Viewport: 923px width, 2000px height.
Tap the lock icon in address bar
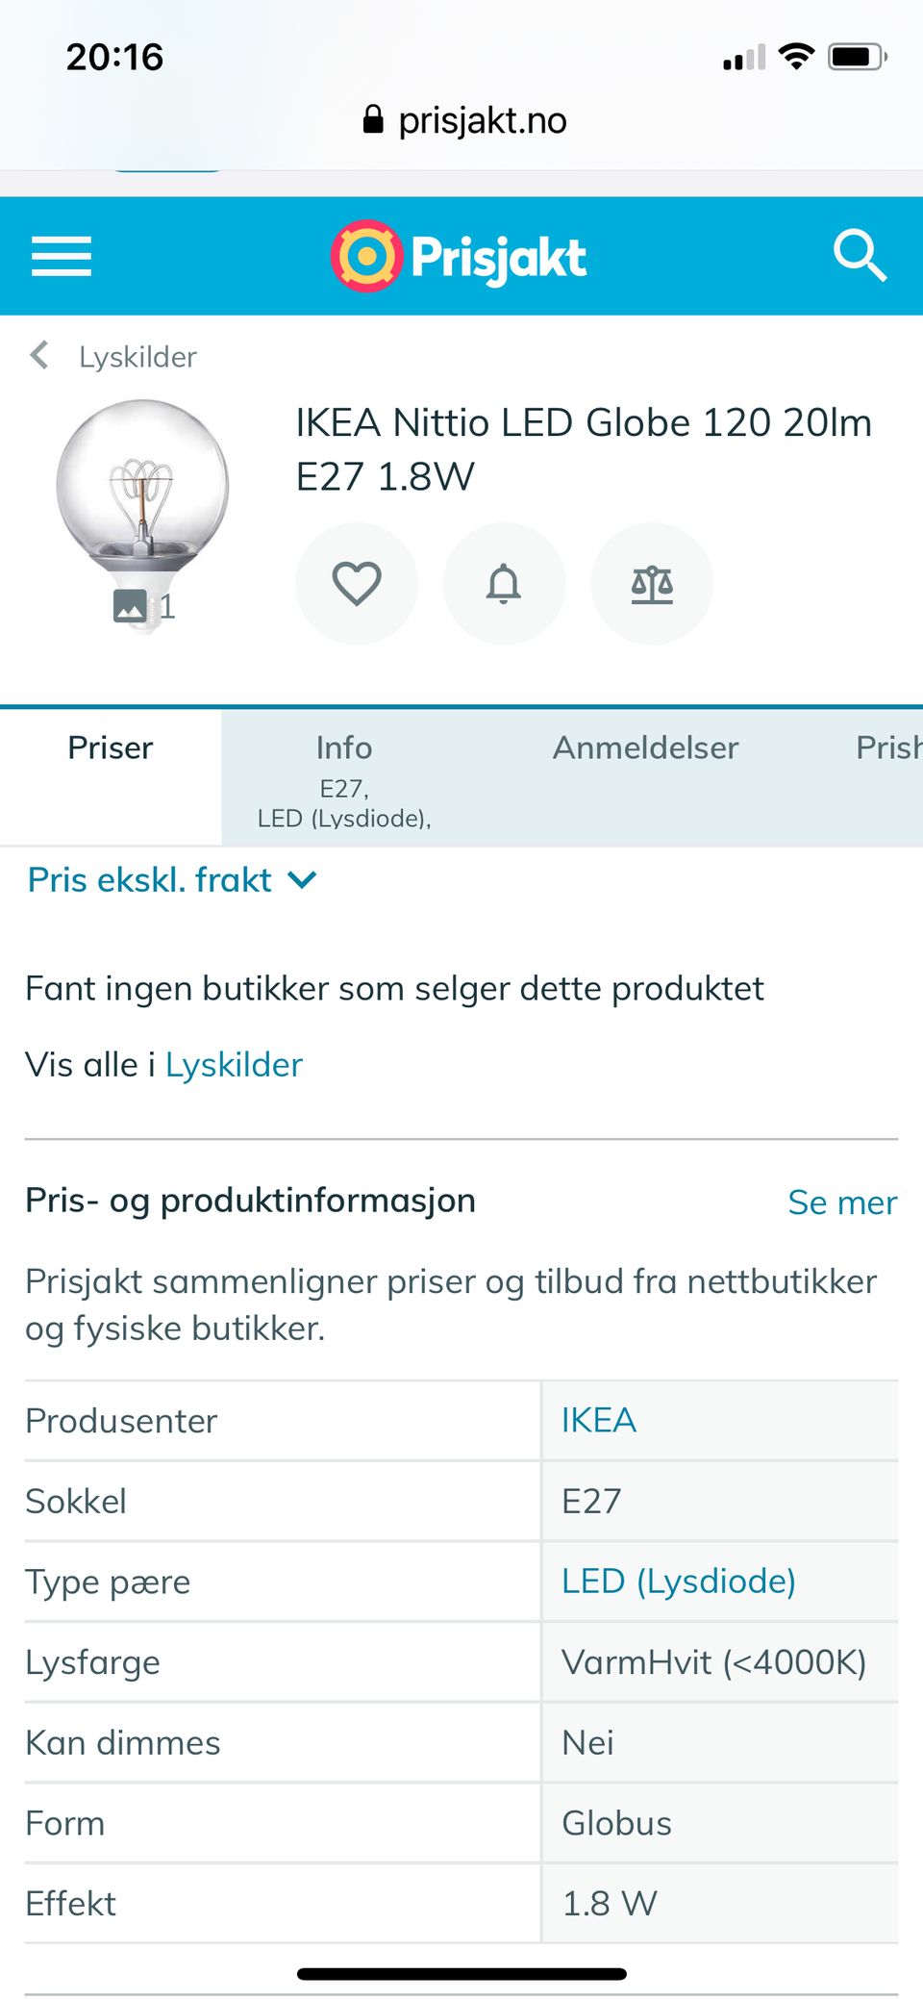(373, 120)
